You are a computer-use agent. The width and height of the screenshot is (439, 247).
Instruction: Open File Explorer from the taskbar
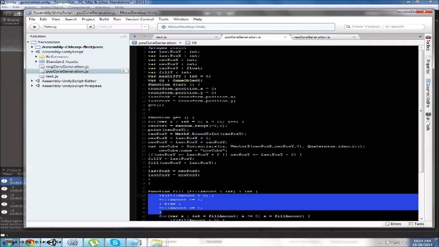tap(156, 243)
